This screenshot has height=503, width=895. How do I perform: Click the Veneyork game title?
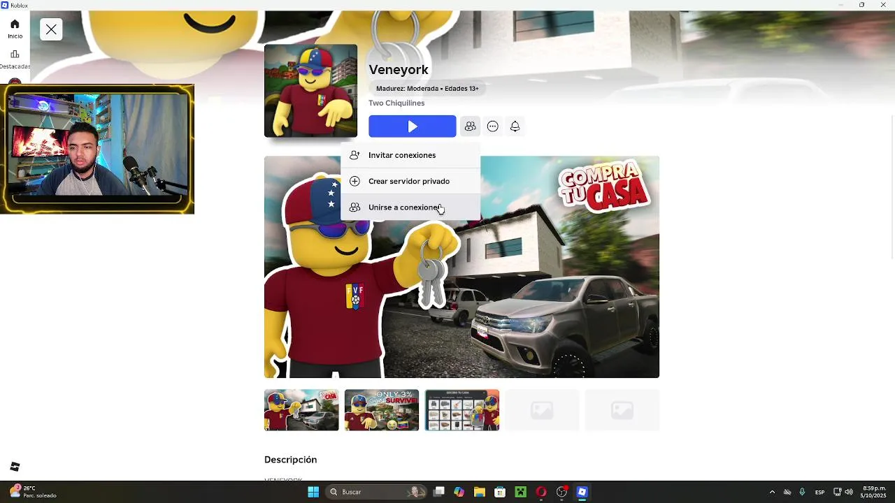point(399,70)
